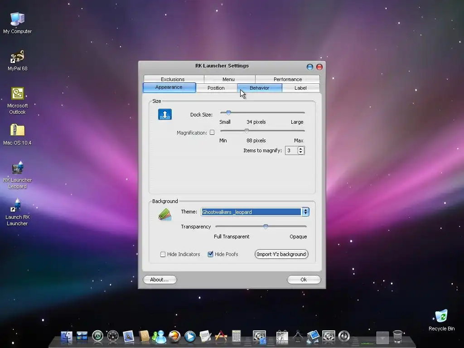The width and height of the screenshot is (464, 348).
Task: Confirm settings with the Ok button
Action: pyautogui.click(x=304, y=280)
